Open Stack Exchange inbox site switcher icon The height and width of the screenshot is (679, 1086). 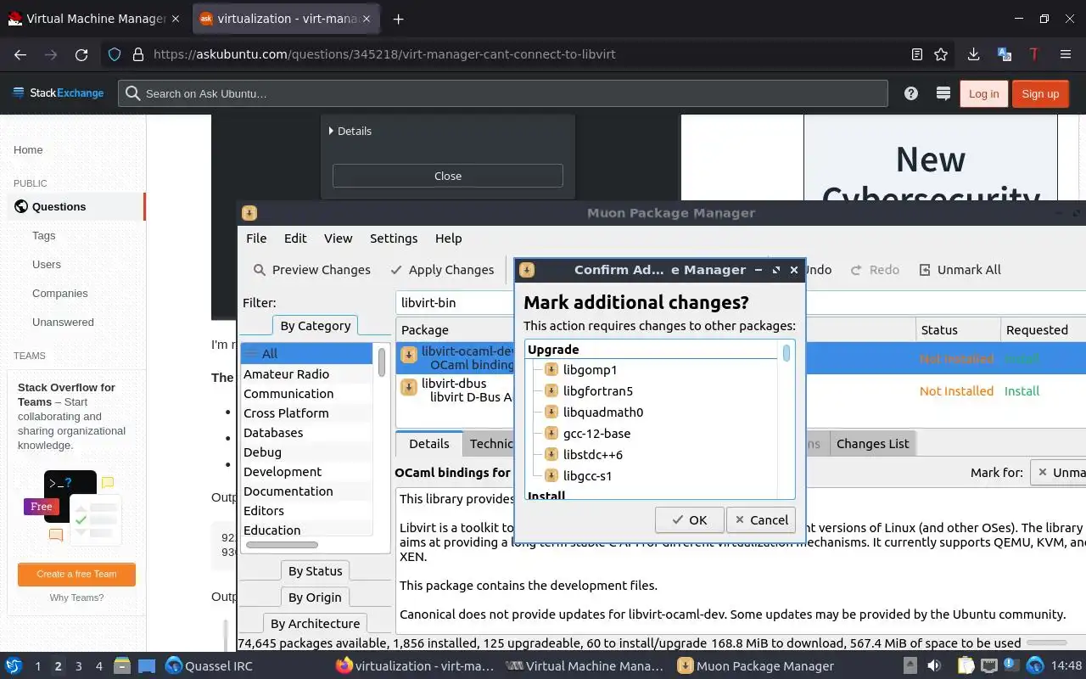pos(943,93)
